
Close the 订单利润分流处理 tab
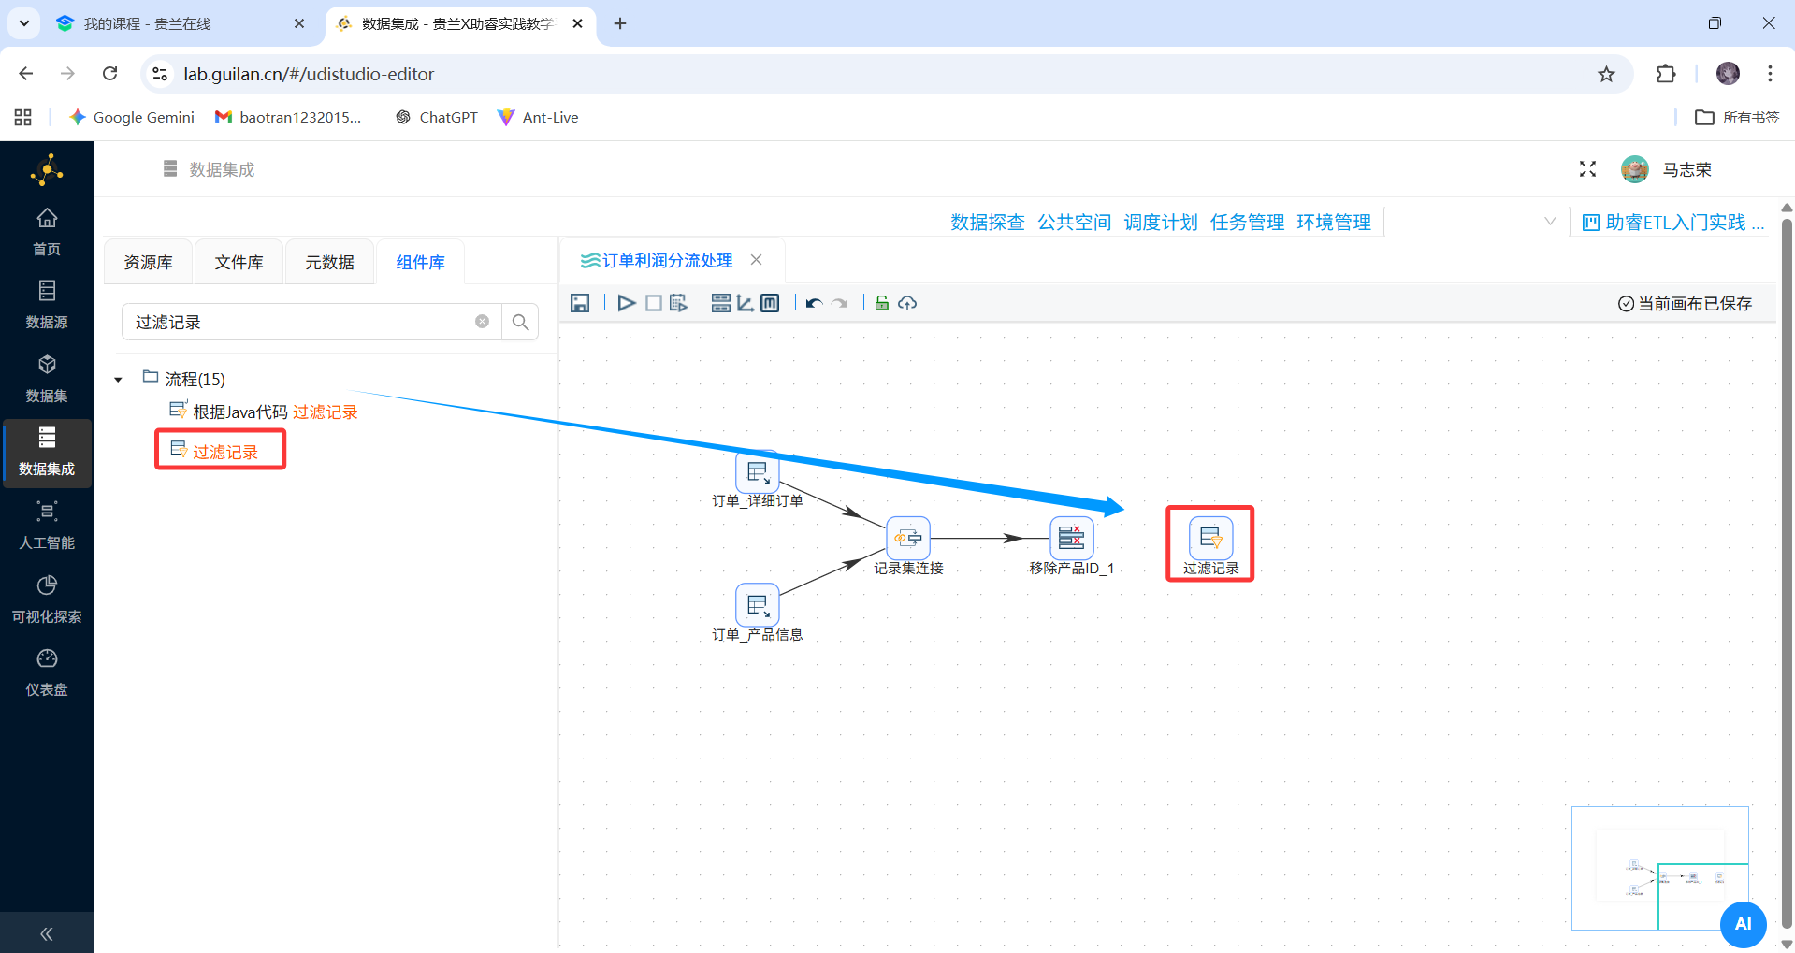click(x=757, y=260)
